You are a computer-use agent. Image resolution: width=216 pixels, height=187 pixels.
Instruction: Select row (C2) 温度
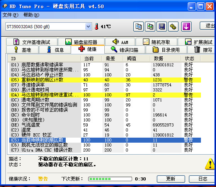tap(105, 130)
